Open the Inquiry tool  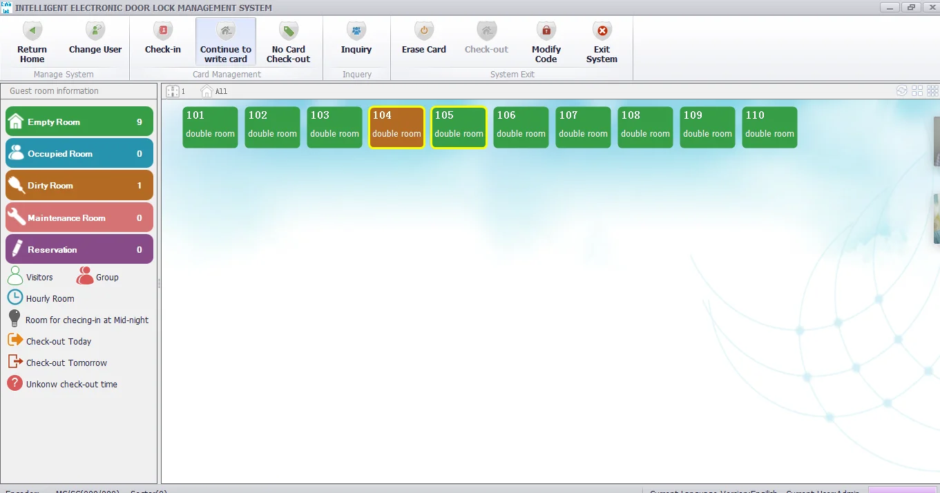click(x=356, y=31)
